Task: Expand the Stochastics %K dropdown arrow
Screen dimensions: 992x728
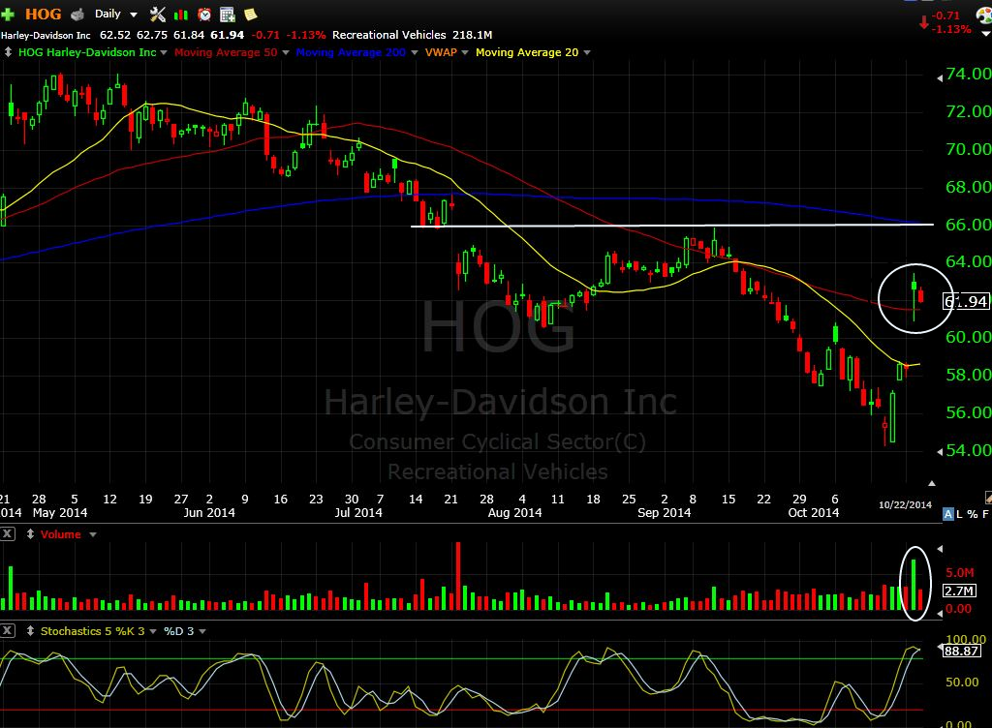Action: click(152, 631)
